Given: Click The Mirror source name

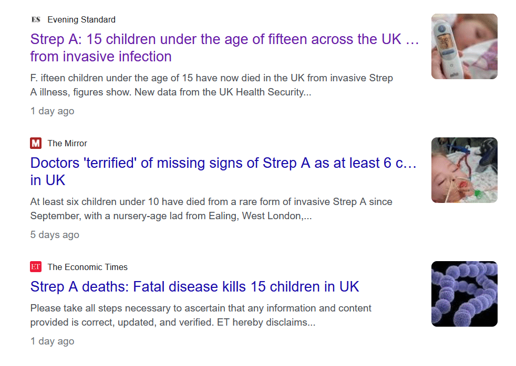Looking at the screenshot, I should pyautogui.click(x=67, y=144).
